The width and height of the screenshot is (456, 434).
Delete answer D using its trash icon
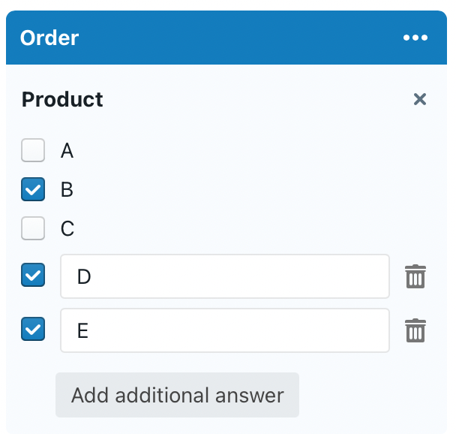tap(415, 276)
